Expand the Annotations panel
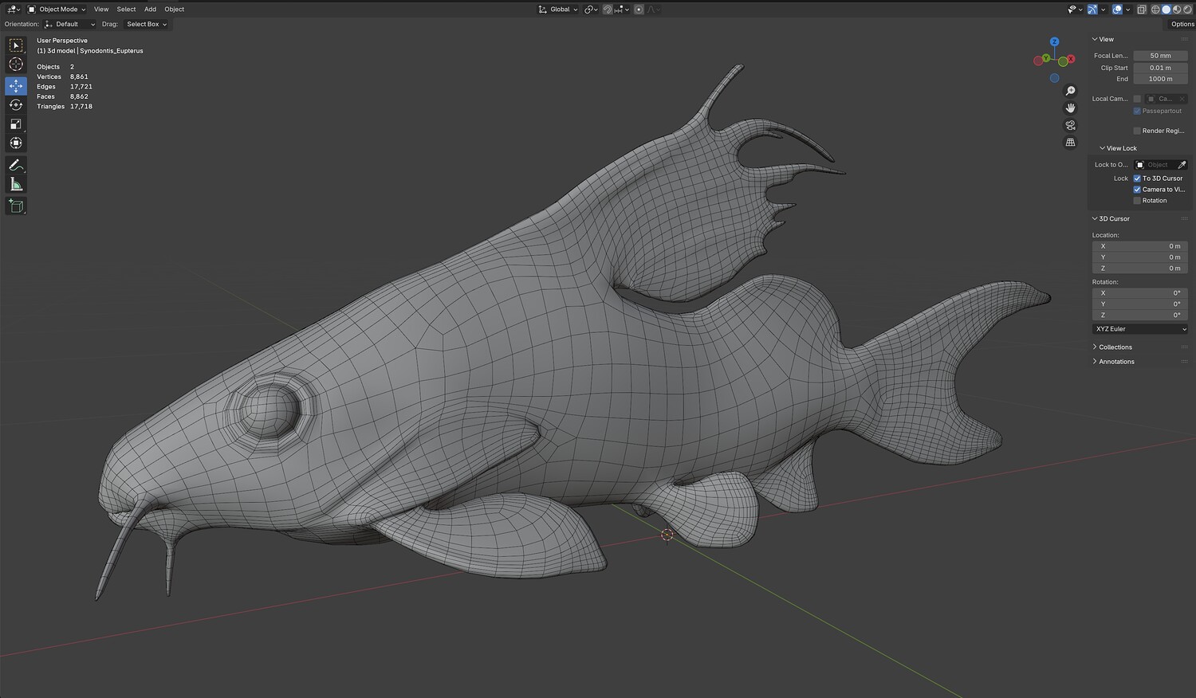 click(1115, 362)
